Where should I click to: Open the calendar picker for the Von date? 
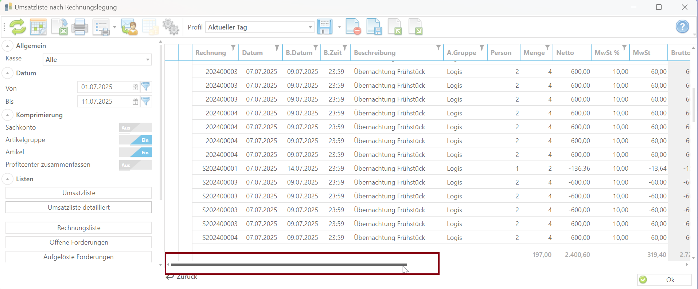(x=135, y=87)
